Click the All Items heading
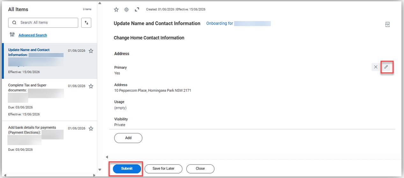404x178 pixels. point(18,10)
